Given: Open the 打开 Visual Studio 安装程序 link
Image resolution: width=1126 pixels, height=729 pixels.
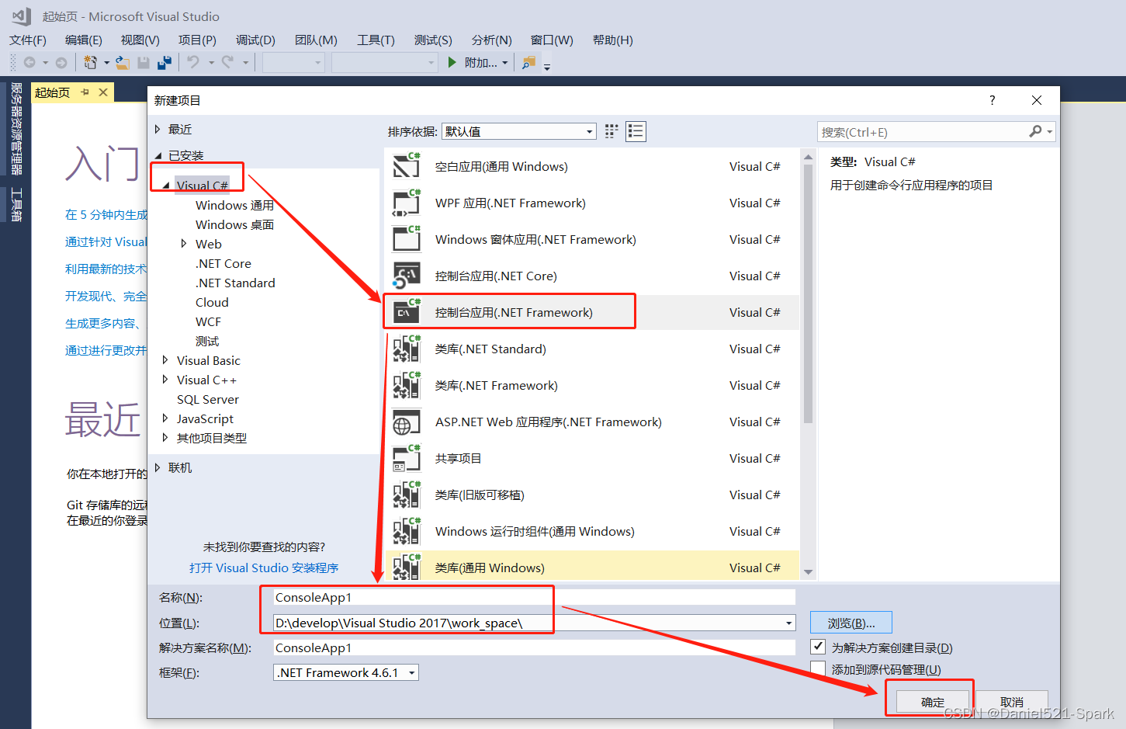Looking at the screenshot, I should [264, 568].
